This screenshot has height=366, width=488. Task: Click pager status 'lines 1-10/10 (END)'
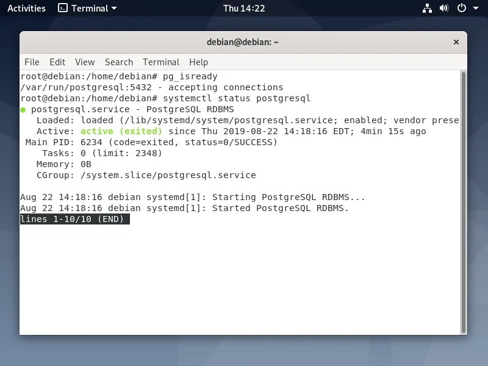[72, 219]
